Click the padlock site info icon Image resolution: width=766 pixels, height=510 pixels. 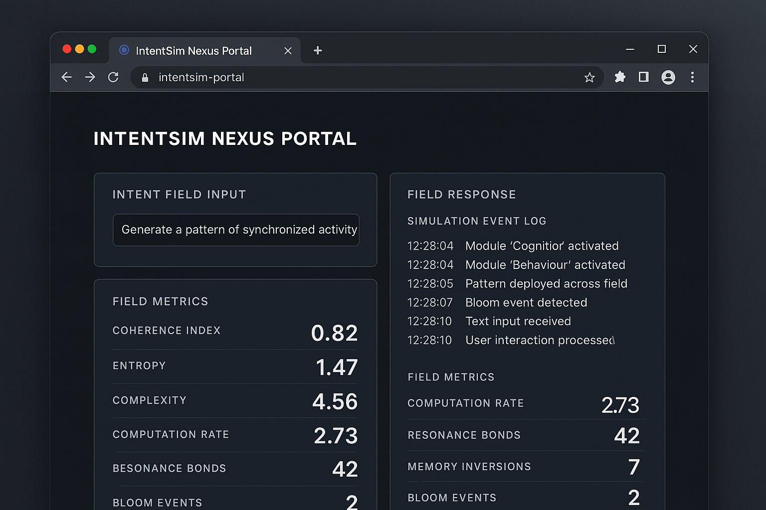pos(145,78)
